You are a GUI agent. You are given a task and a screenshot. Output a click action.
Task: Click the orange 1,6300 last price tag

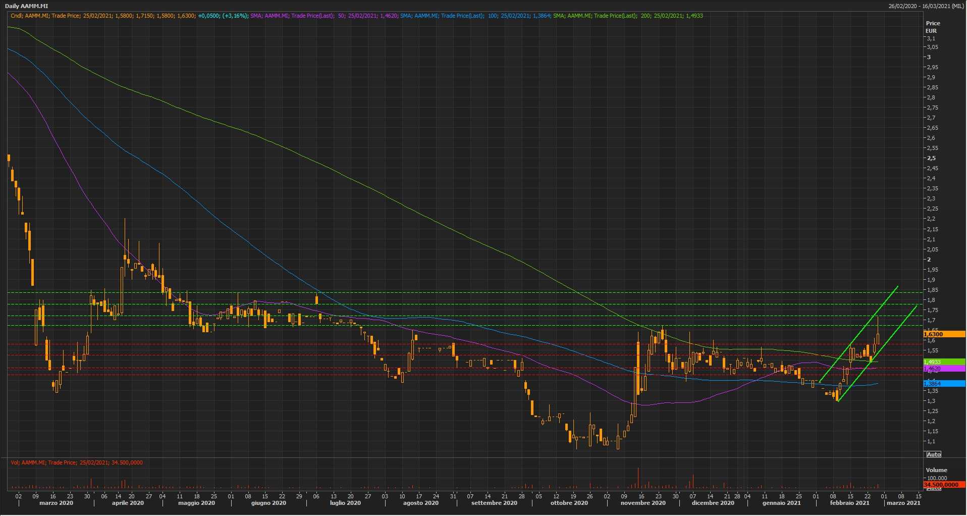click(943, 334)
